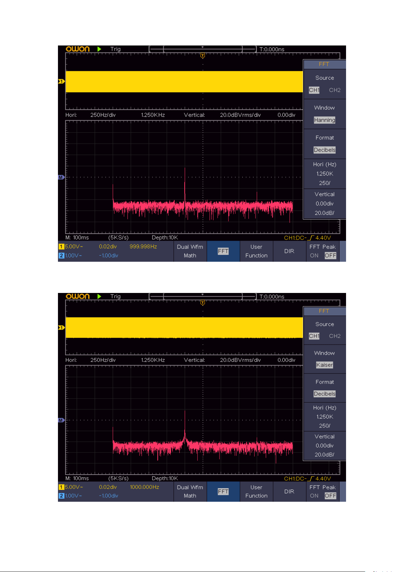
Task: Click the 20.0dBVrms/div readout on the Hanning screen
Action: (240, 115)
